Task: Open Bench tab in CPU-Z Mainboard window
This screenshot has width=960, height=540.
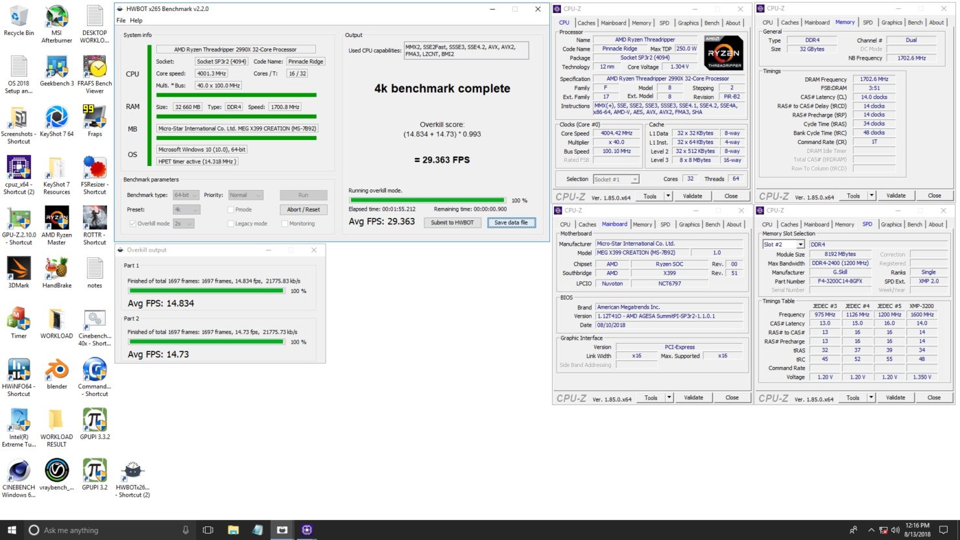Action: click(x=713, y=224)
